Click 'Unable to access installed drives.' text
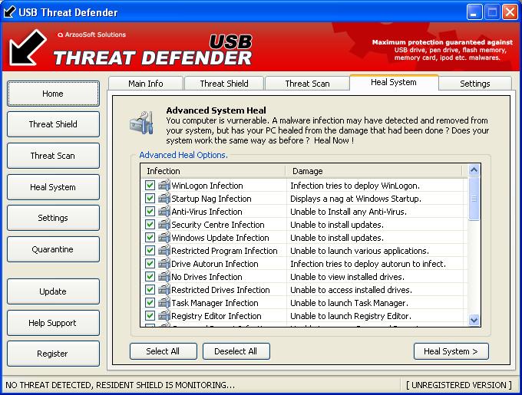The height and width of the screenshot is (395, 522). [351, 290]
